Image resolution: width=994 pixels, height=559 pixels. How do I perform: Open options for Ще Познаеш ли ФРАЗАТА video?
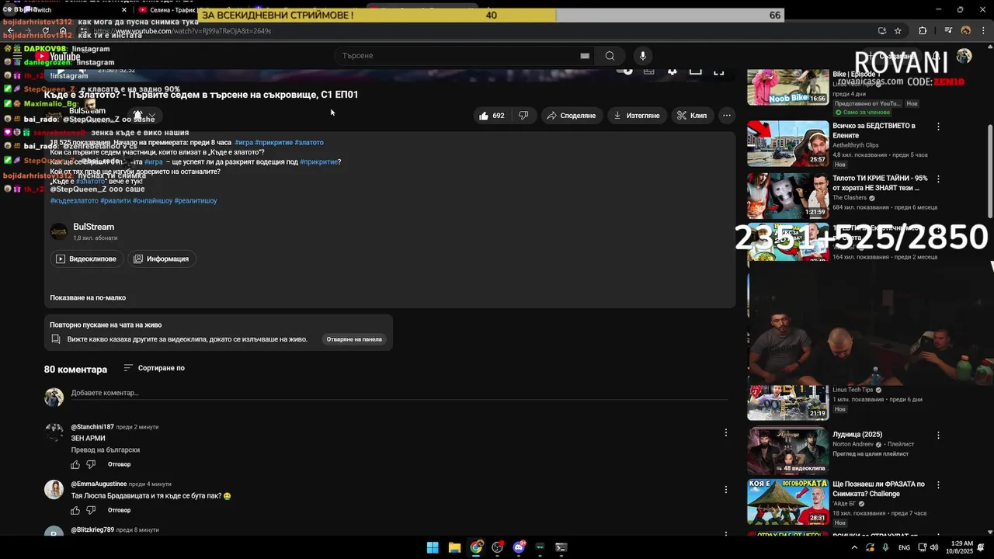[938, 485]
